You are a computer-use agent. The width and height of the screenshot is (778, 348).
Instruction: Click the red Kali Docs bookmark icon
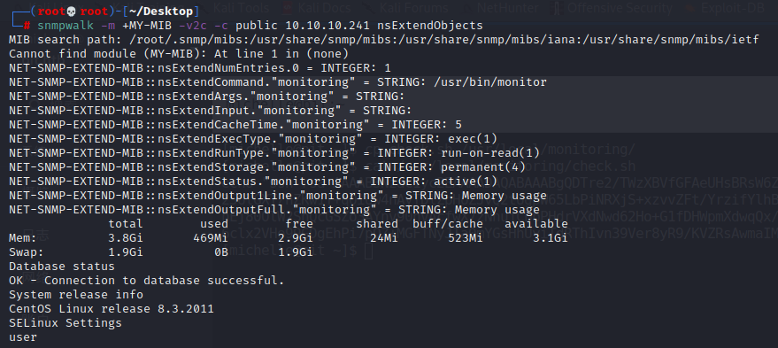(288, 8)
